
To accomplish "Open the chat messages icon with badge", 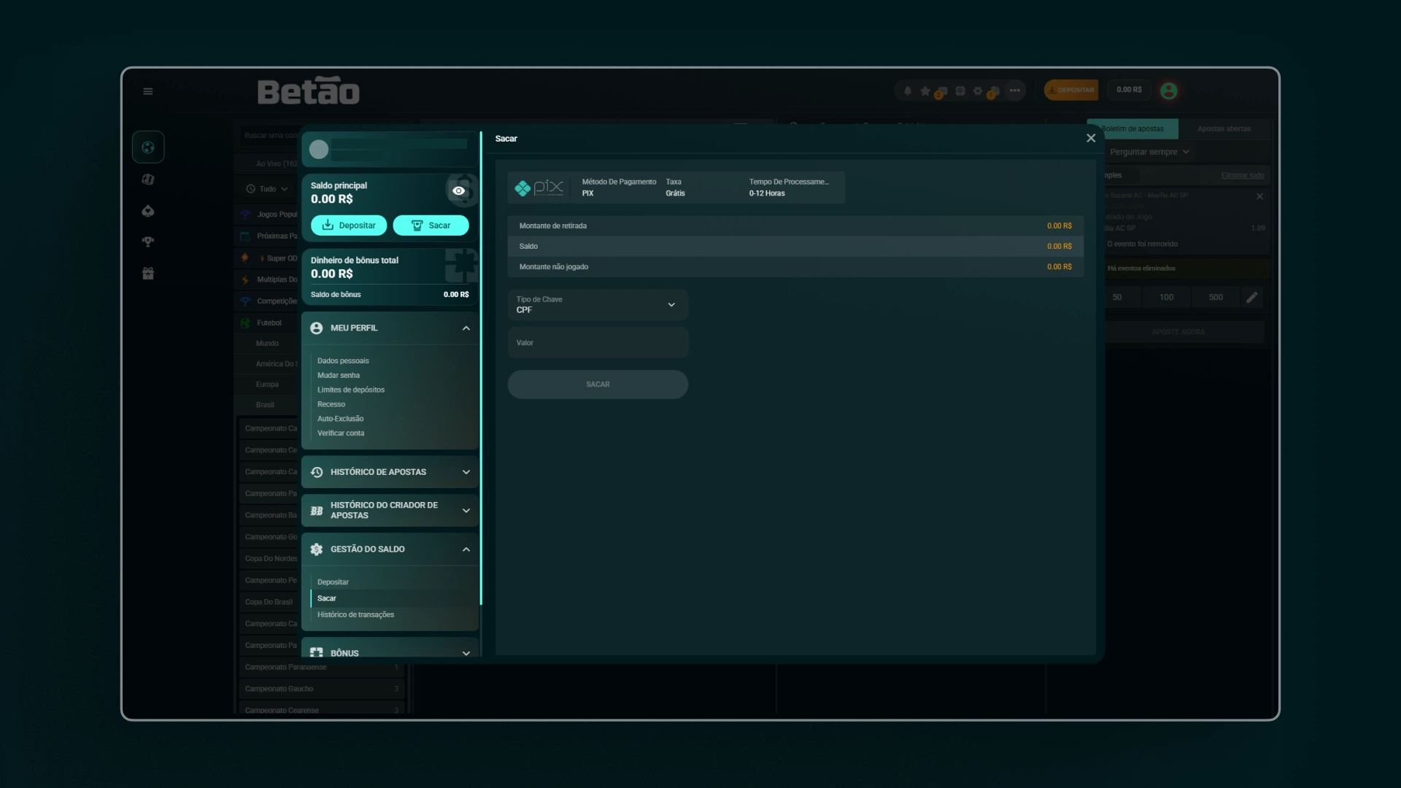I will tap(941, 92).
